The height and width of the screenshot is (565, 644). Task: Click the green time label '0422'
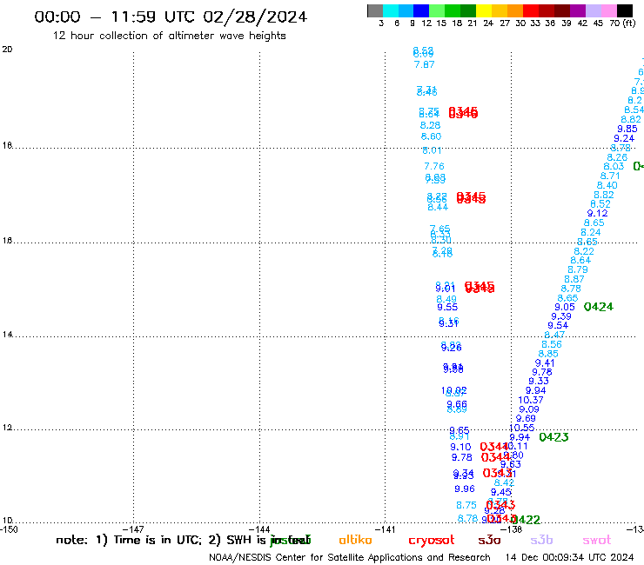pyautogui.click(x=526, y=520)
